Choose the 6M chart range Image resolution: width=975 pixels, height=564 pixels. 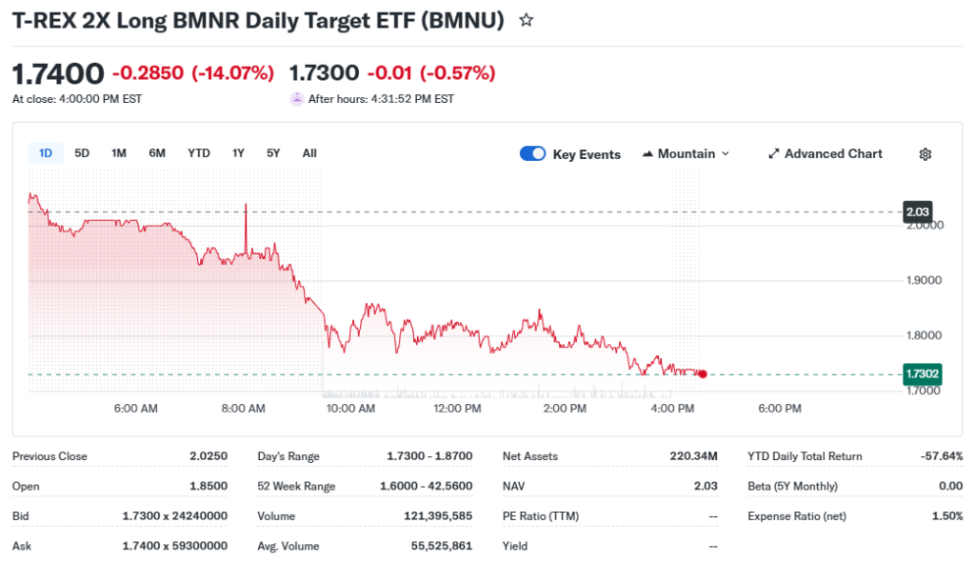(x=157, y=153)
